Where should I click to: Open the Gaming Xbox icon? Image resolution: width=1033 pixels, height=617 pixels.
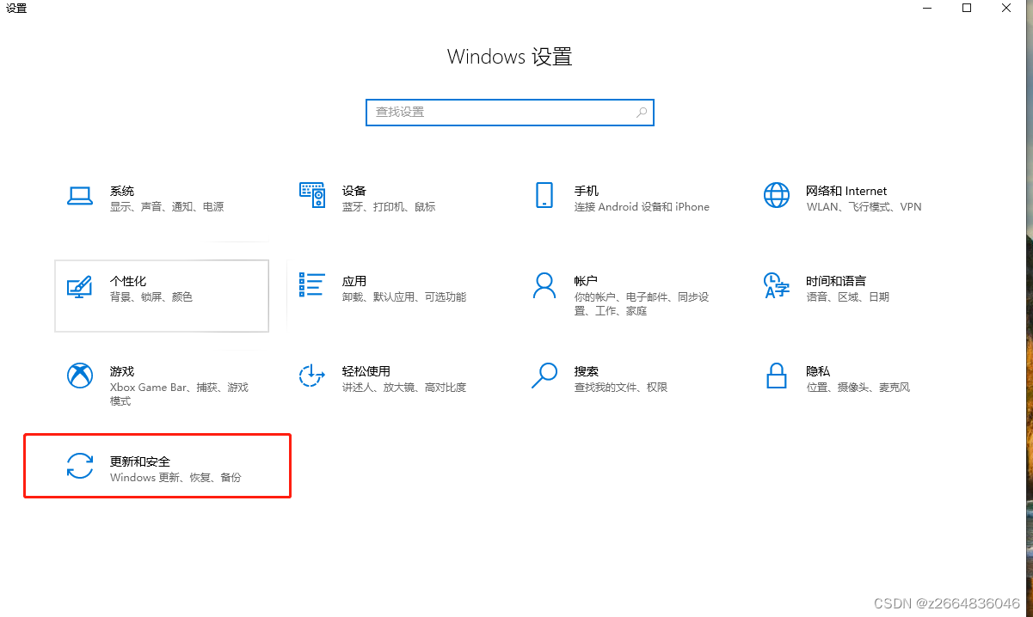80,376
